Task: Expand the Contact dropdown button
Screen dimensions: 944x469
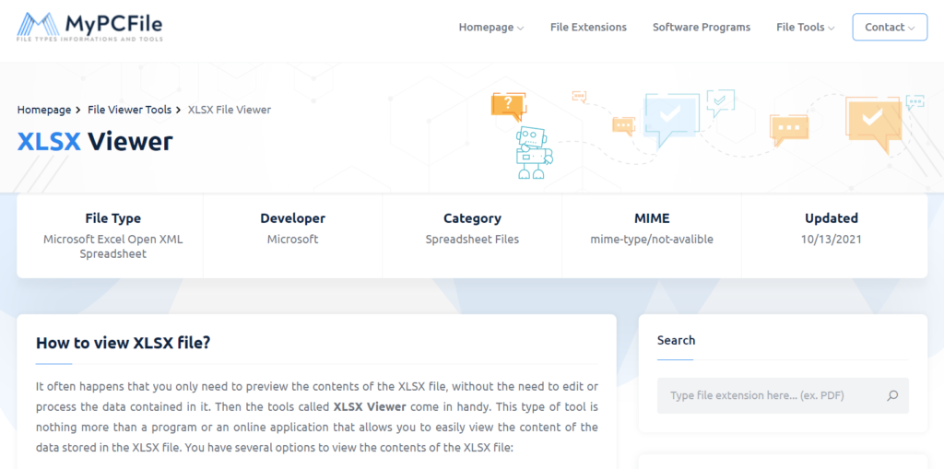Action: point(890,28)
